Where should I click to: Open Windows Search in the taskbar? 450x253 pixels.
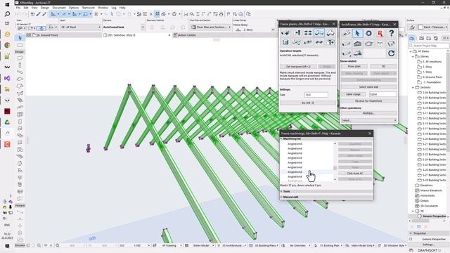(7, 14)
